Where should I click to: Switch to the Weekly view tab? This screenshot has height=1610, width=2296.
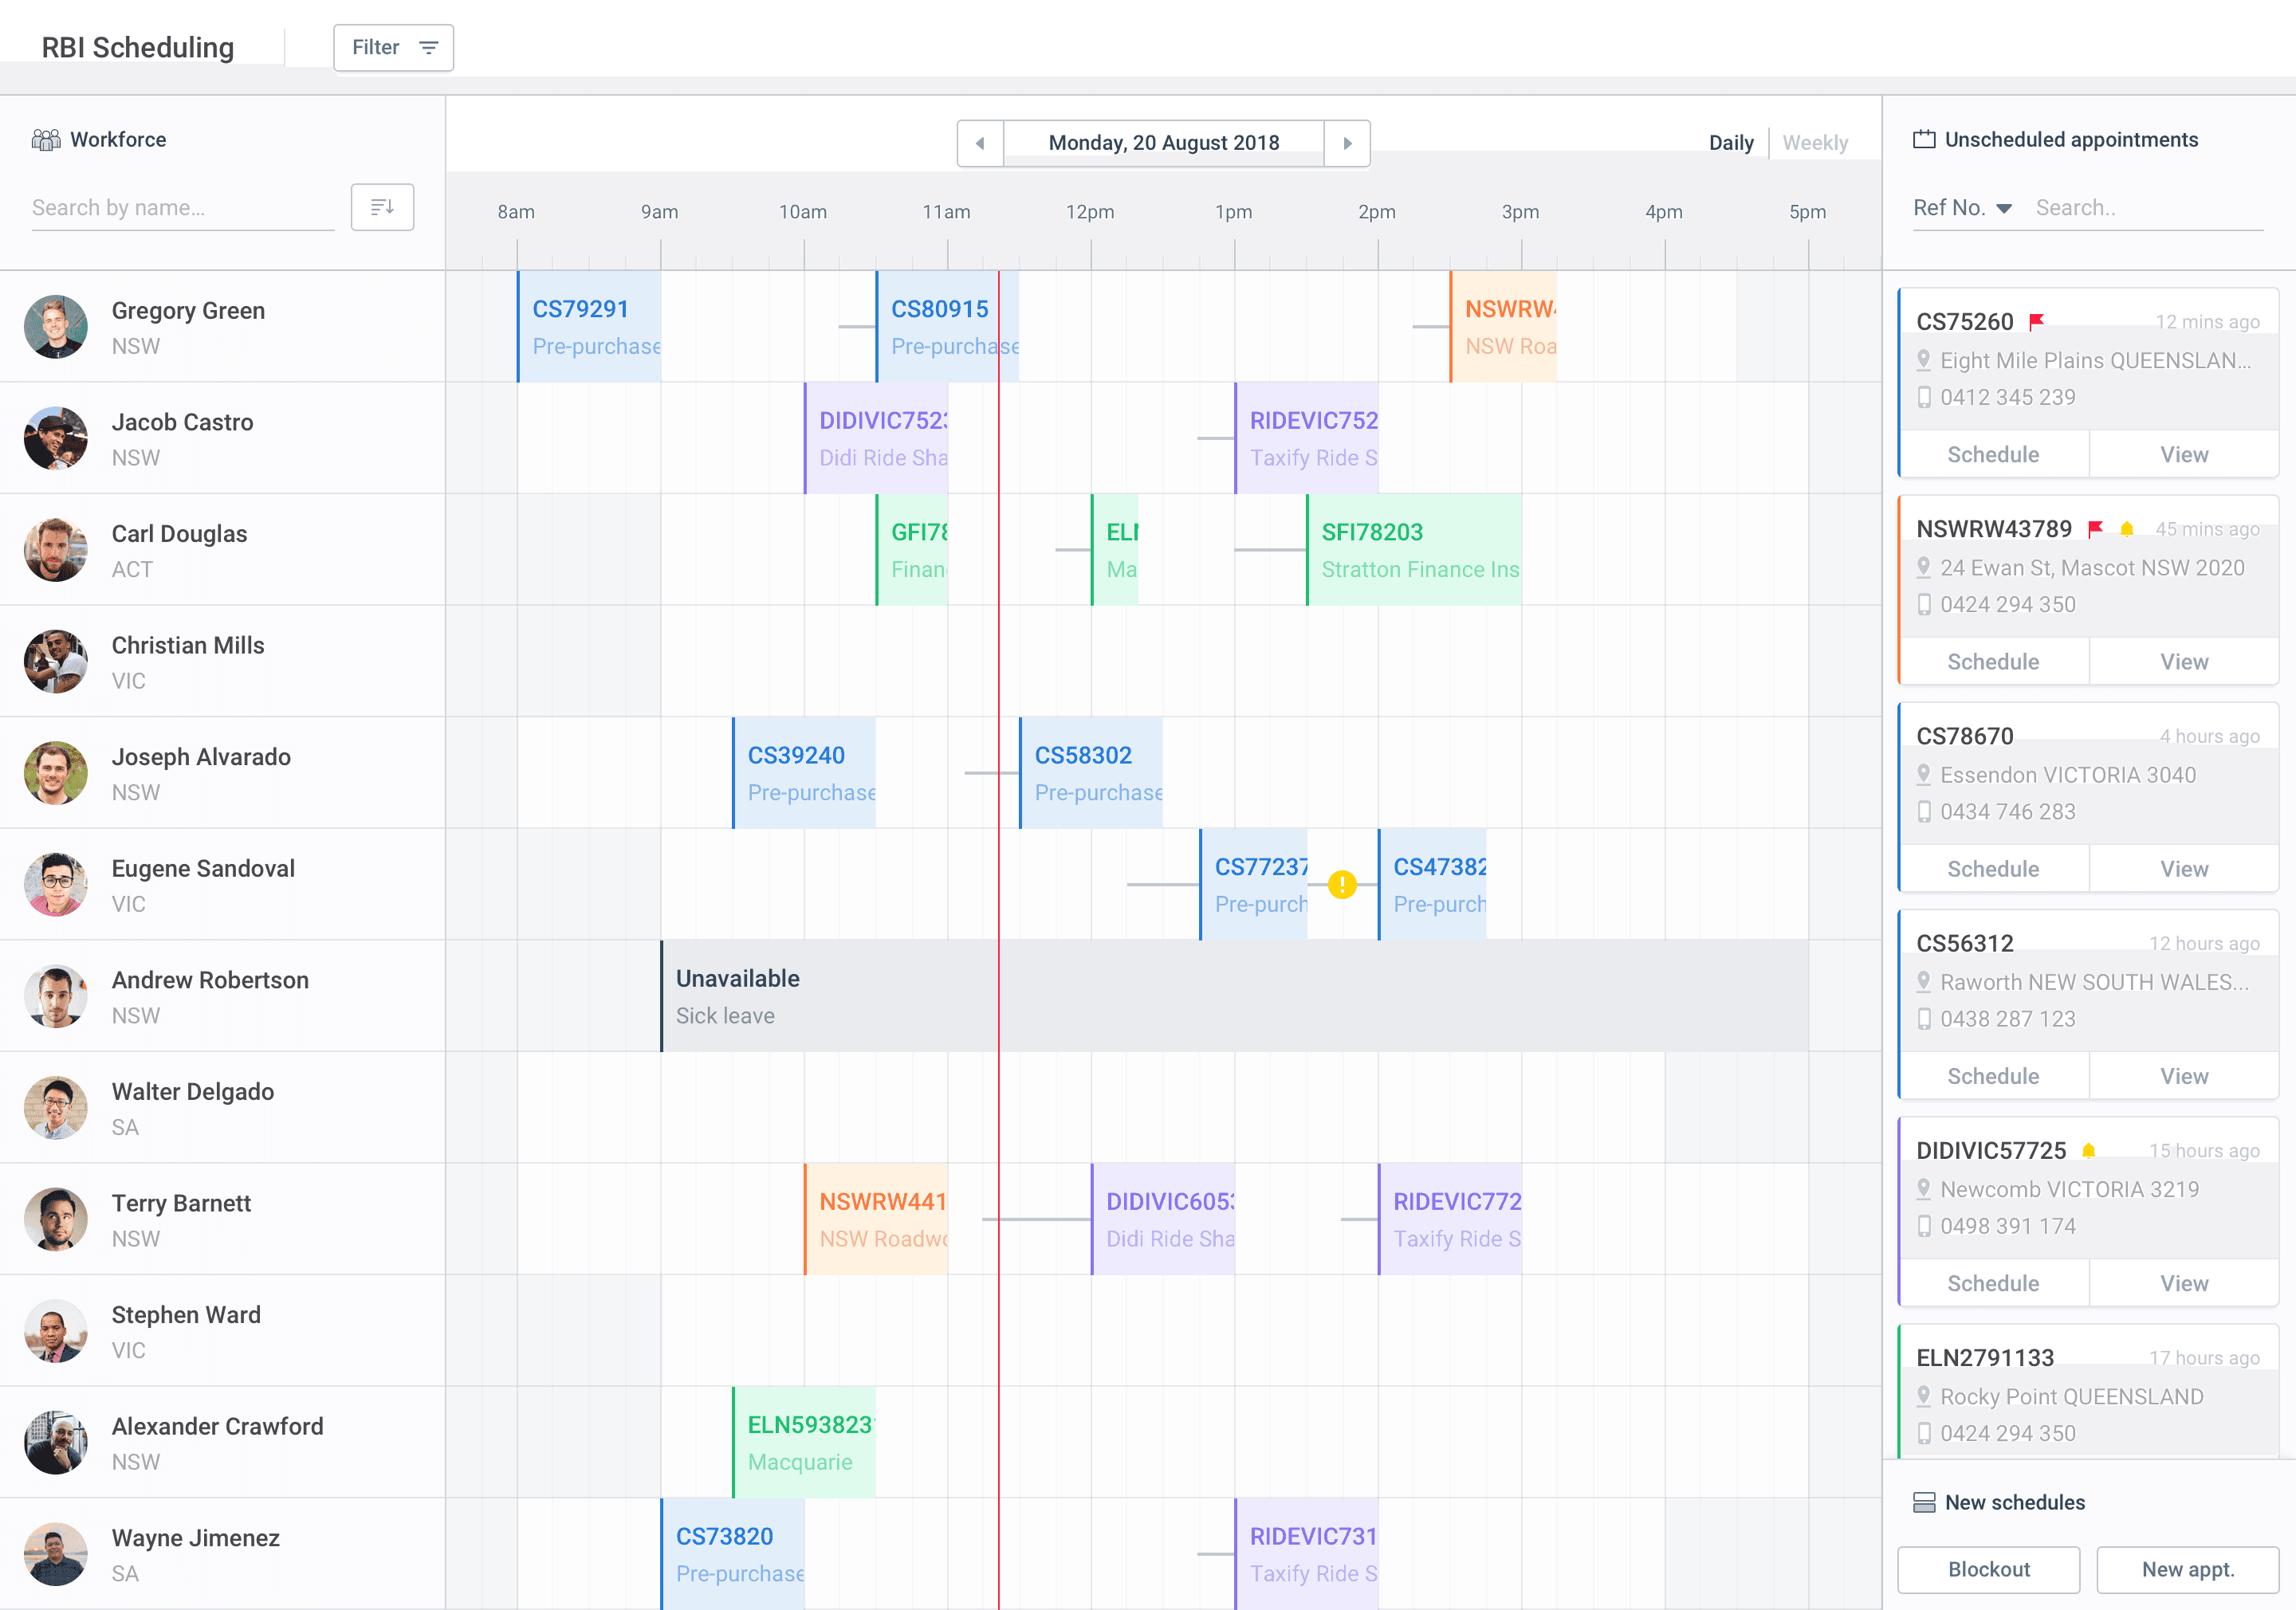(1815, 143)
